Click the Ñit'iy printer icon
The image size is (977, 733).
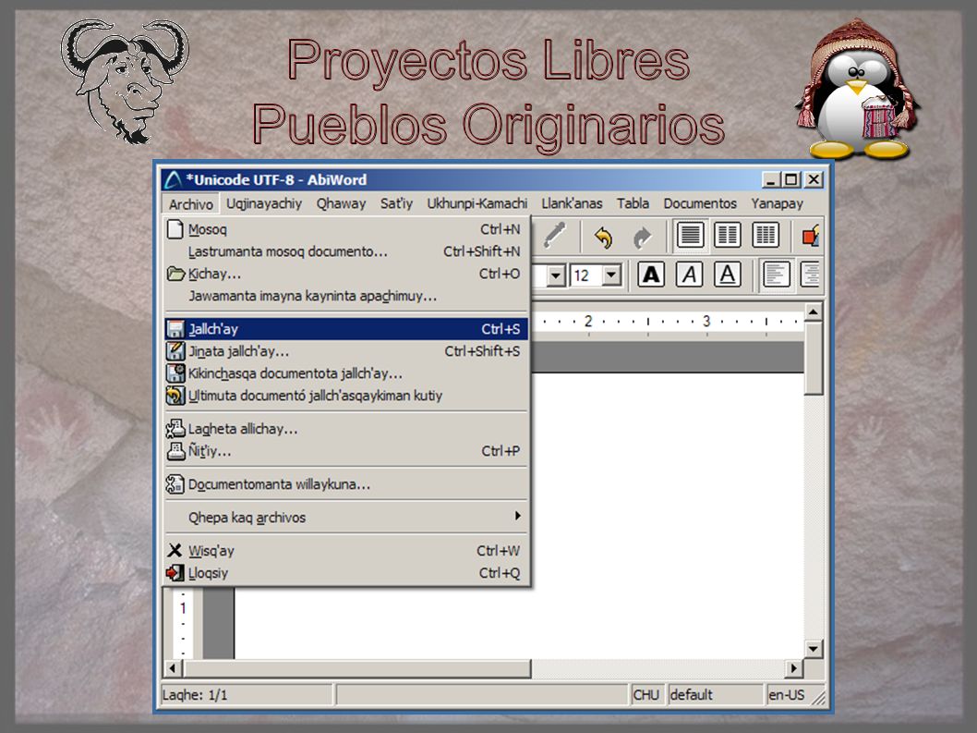pyautogui.click(x=175, y=451)
